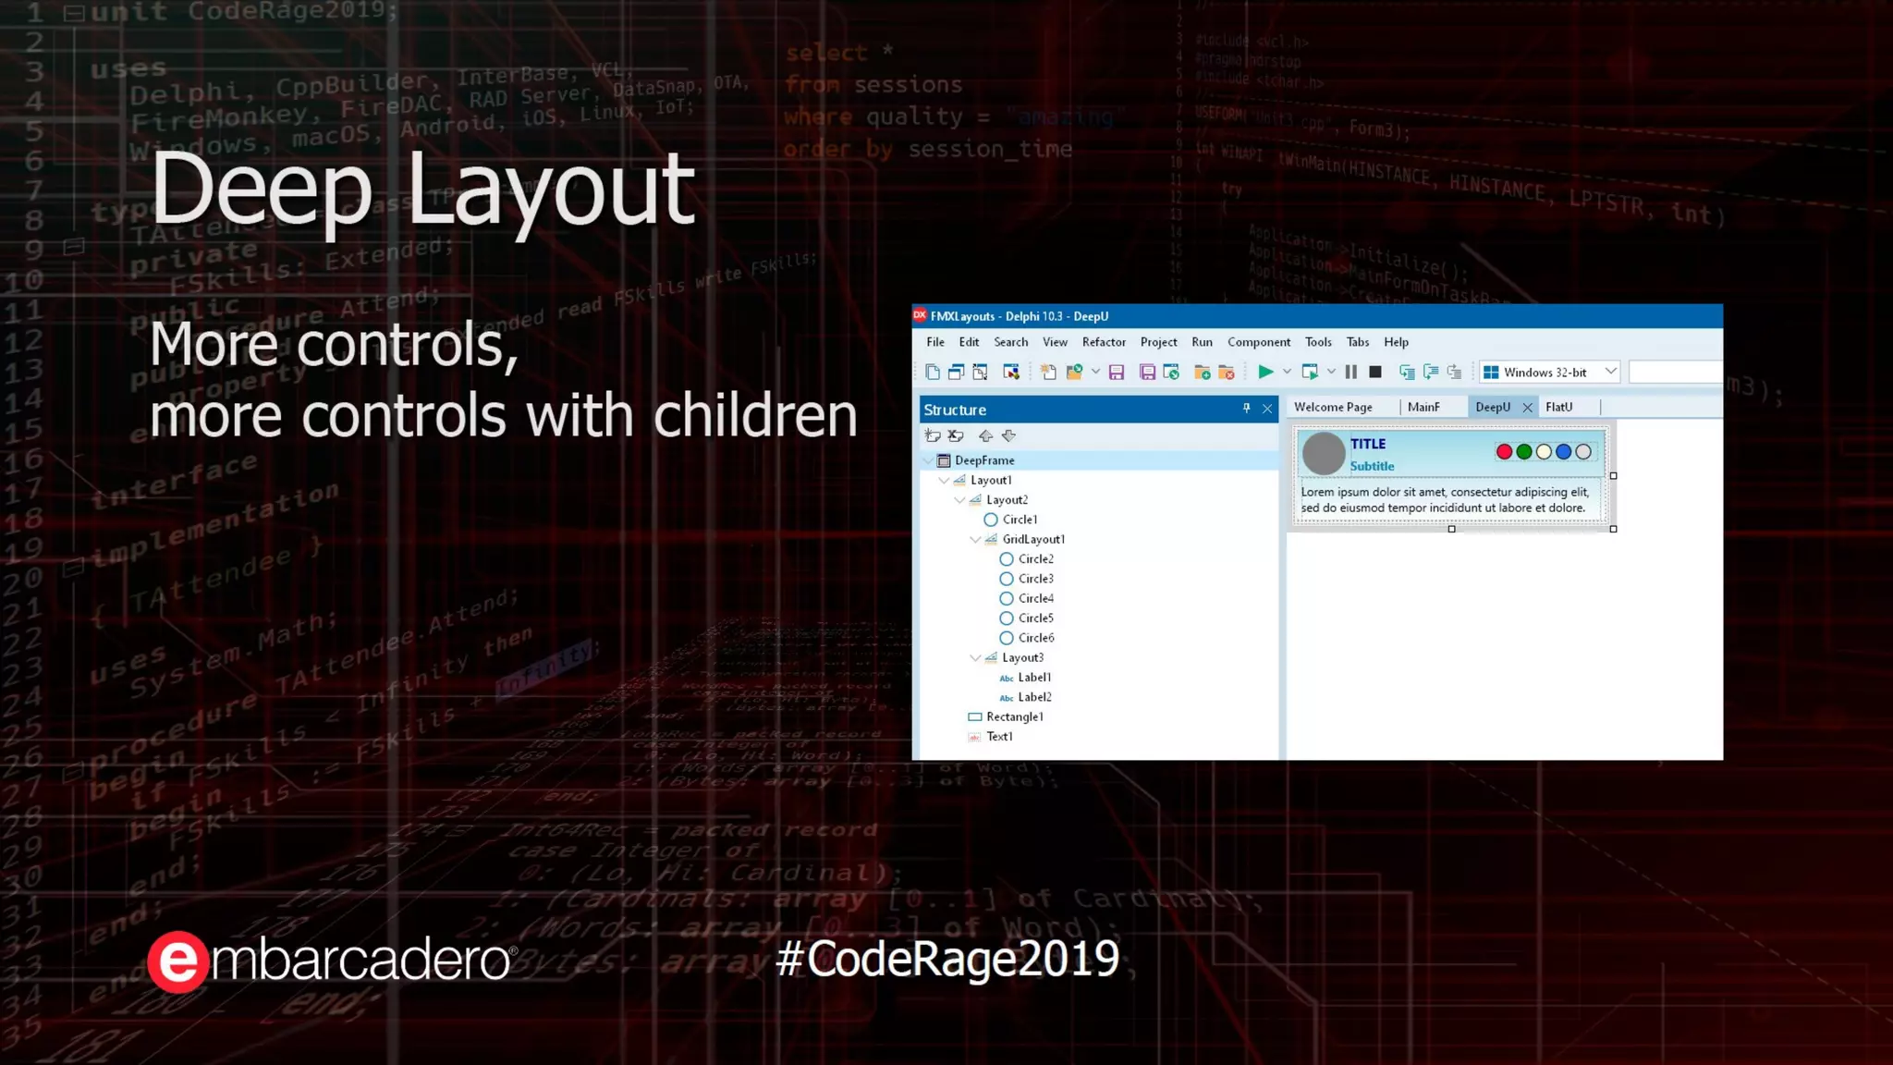Click the Pause execution icon
Screen dimensions: 1893x1065
[1351, 372]
